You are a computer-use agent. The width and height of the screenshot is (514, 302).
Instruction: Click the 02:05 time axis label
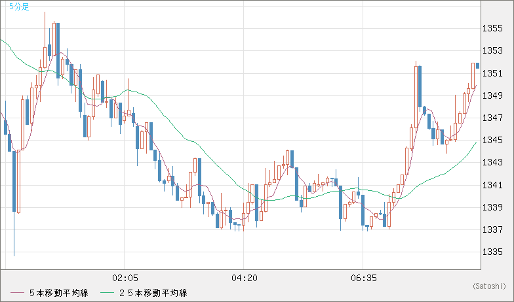point(125,278)
